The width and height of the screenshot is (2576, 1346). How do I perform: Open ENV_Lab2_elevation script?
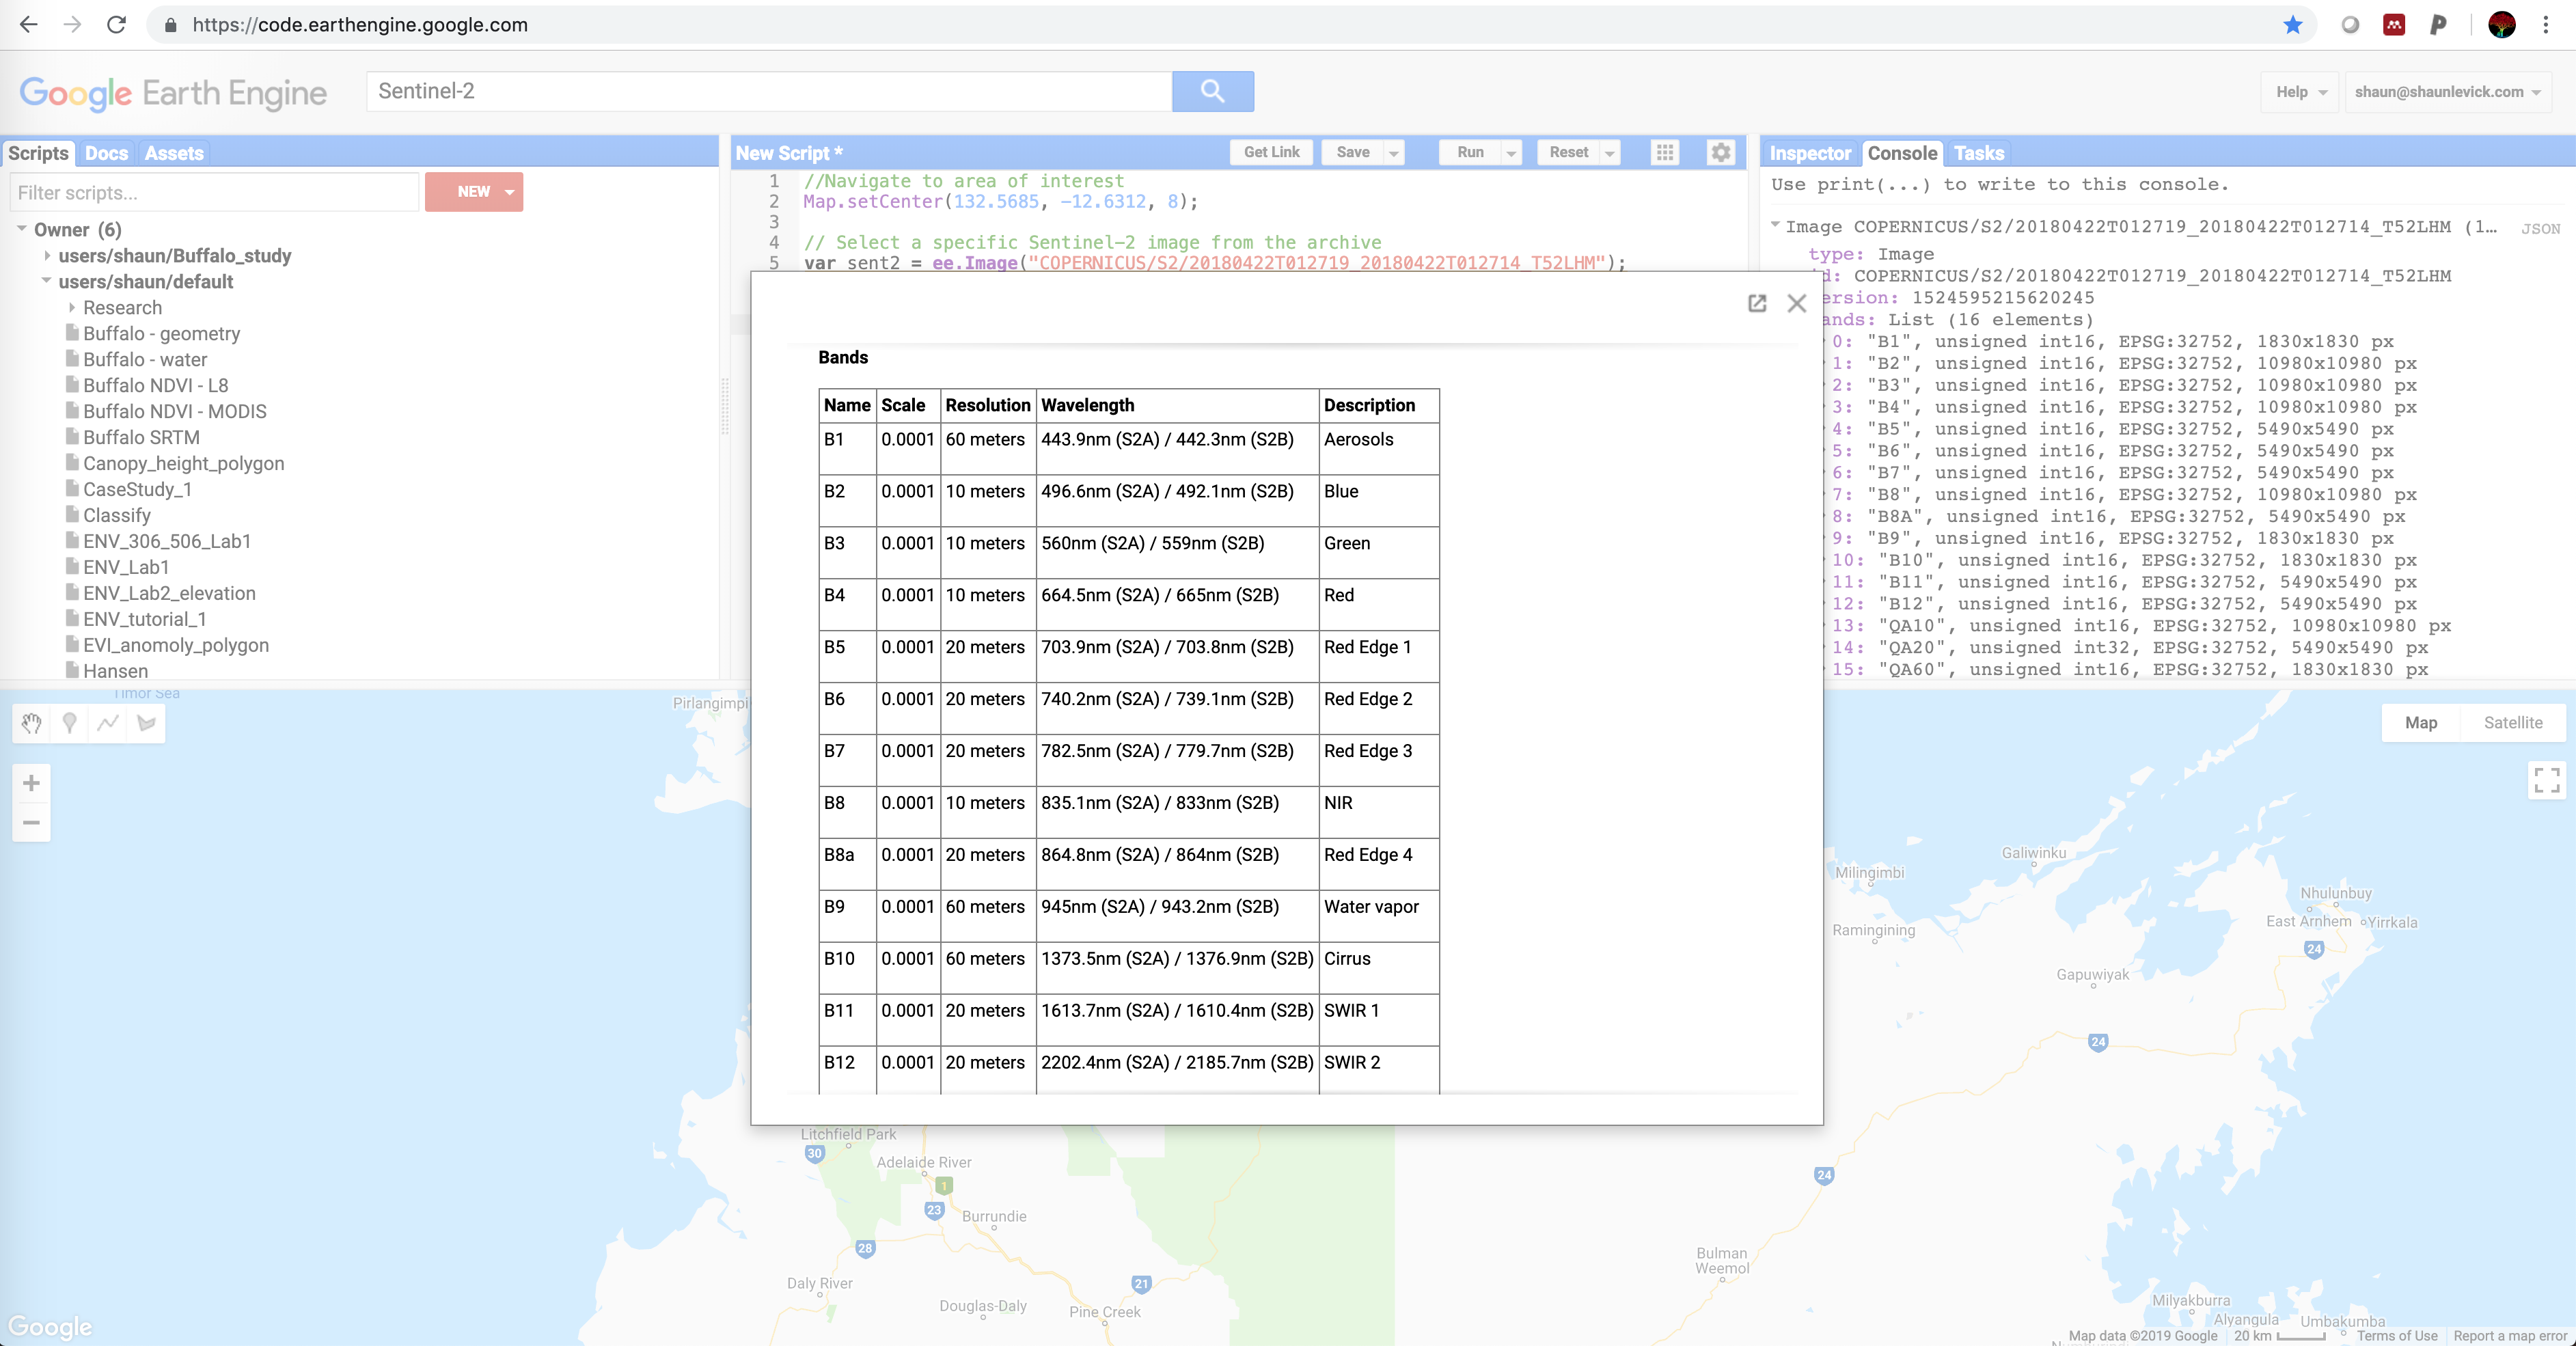169,593
